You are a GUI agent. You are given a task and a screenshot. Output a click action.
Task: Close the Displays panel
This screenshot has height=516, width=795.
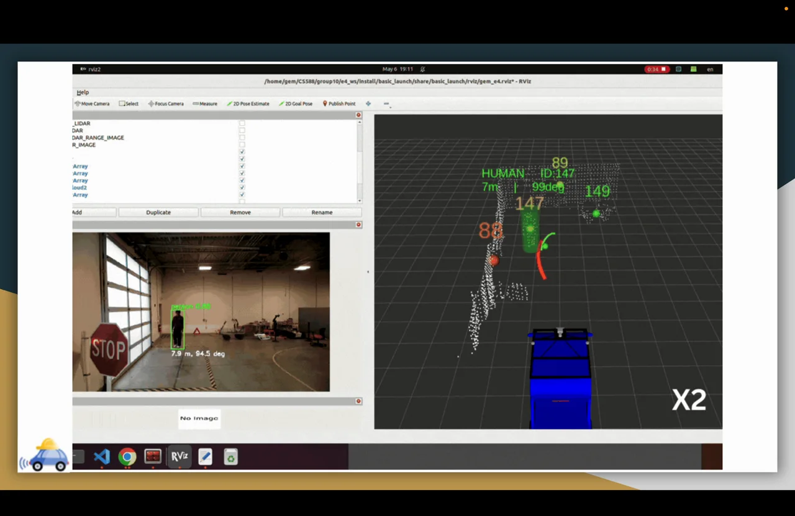(x=358, y=115)
